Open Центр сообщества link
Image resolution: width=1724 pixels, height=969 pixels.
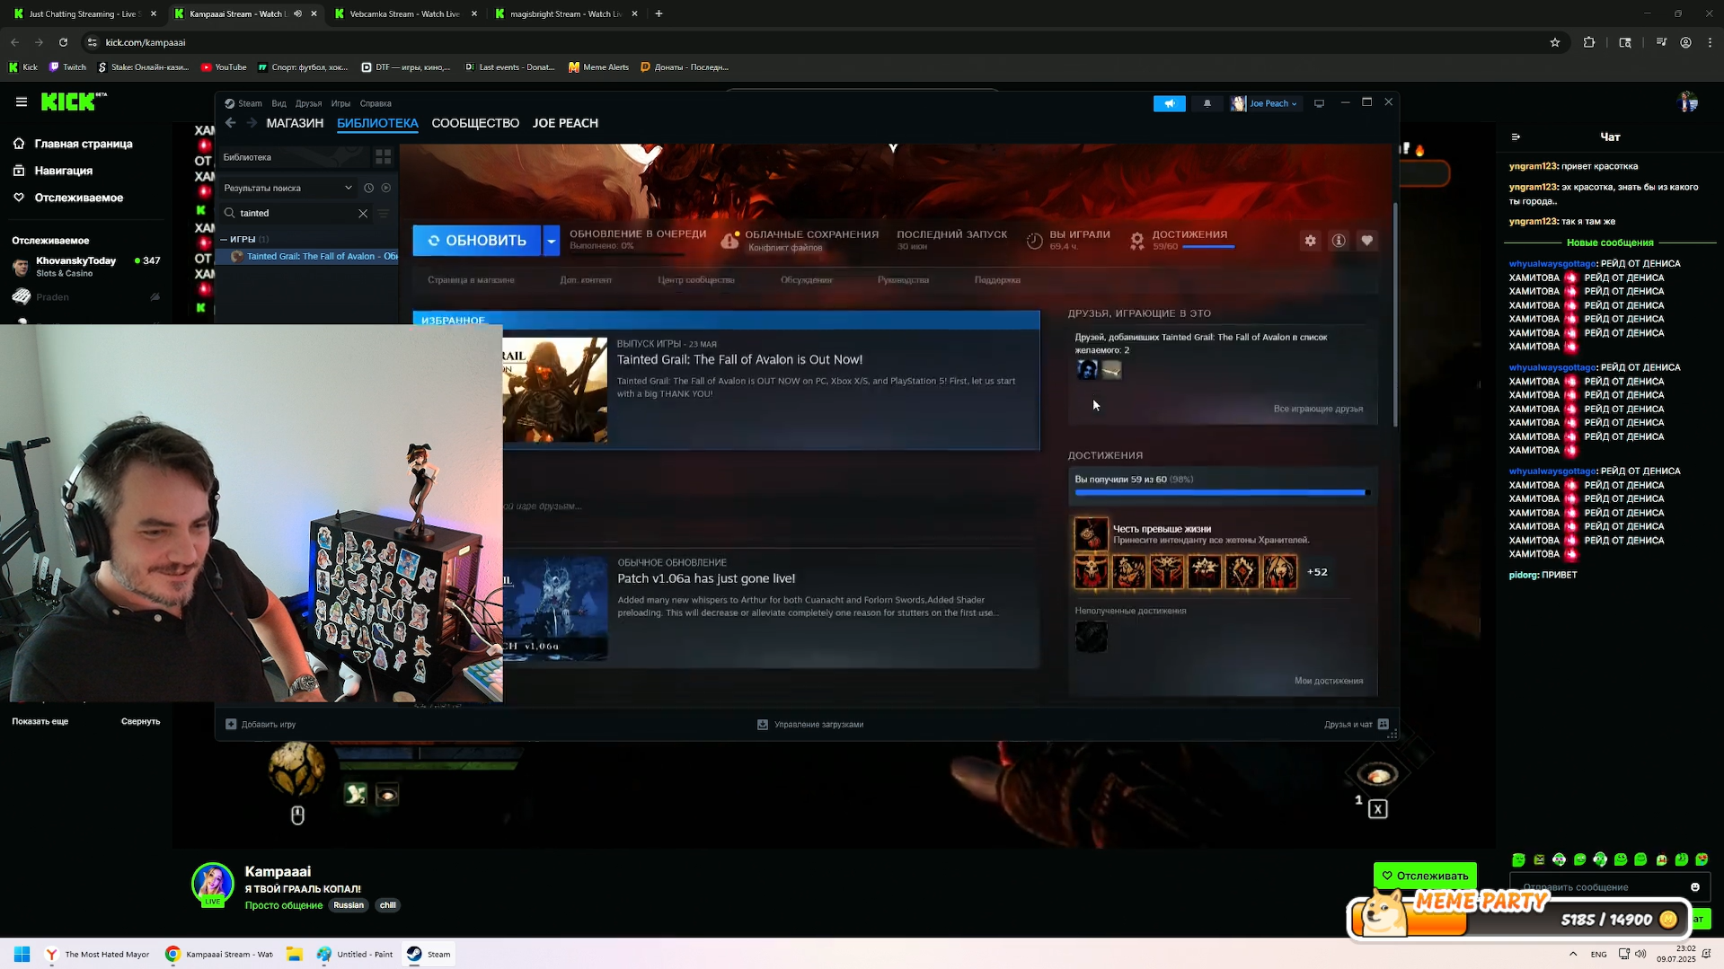pos(696,280)
